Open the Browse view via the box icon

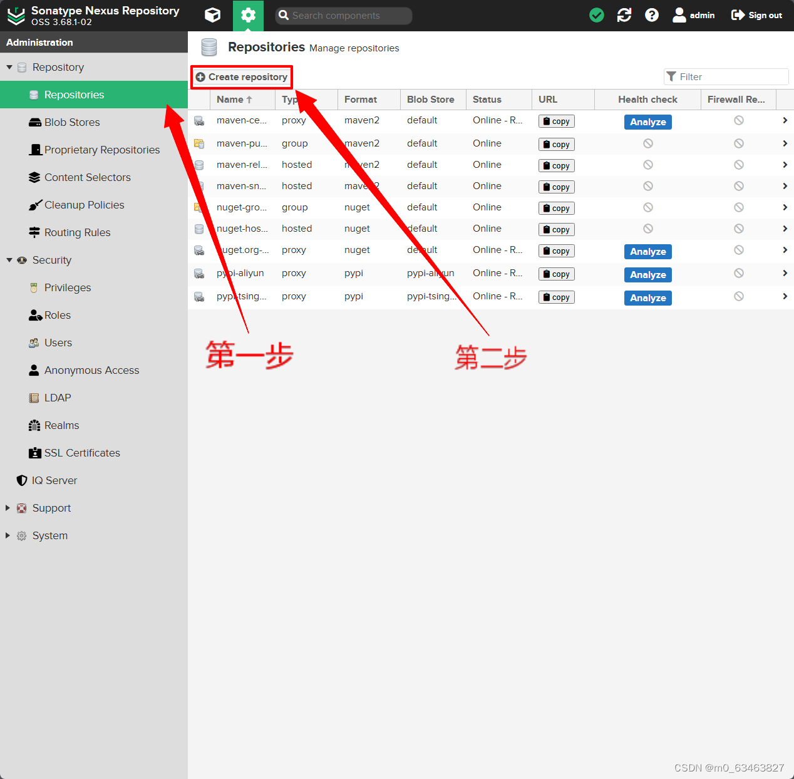(x=212, y=15)
